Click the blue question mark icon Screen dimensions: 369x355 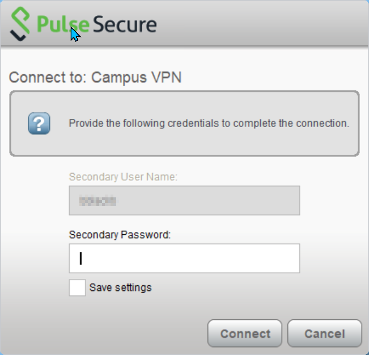click(x=39, y=123)
